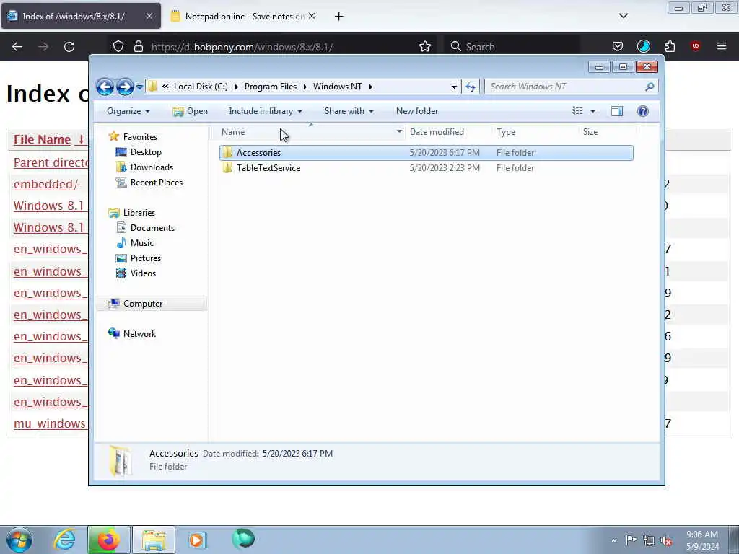
Task: Click Windows Start button
Action: tap(19, 540)
